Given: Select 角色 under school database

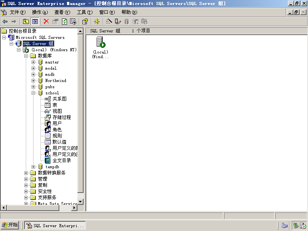Looking at the screenshot, I should 57,130.
